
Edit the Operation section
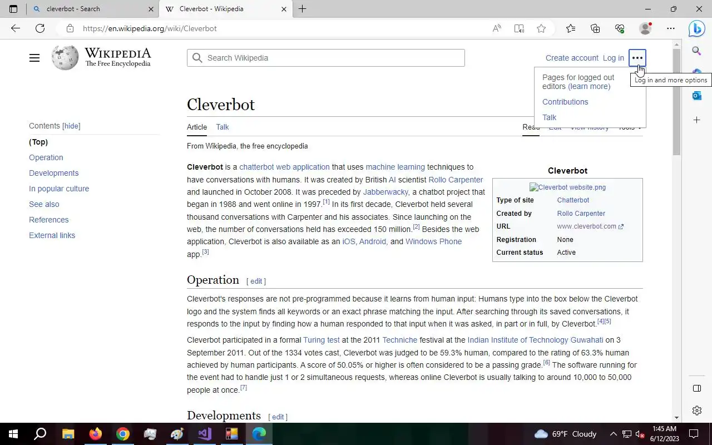click(x=256, y=281)
